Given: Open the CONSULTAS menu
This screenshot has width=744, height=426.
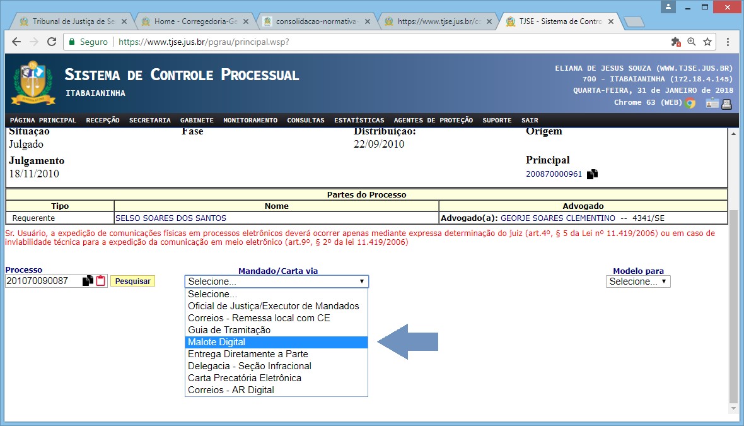Looking at the screenshot, I should 305,121.
